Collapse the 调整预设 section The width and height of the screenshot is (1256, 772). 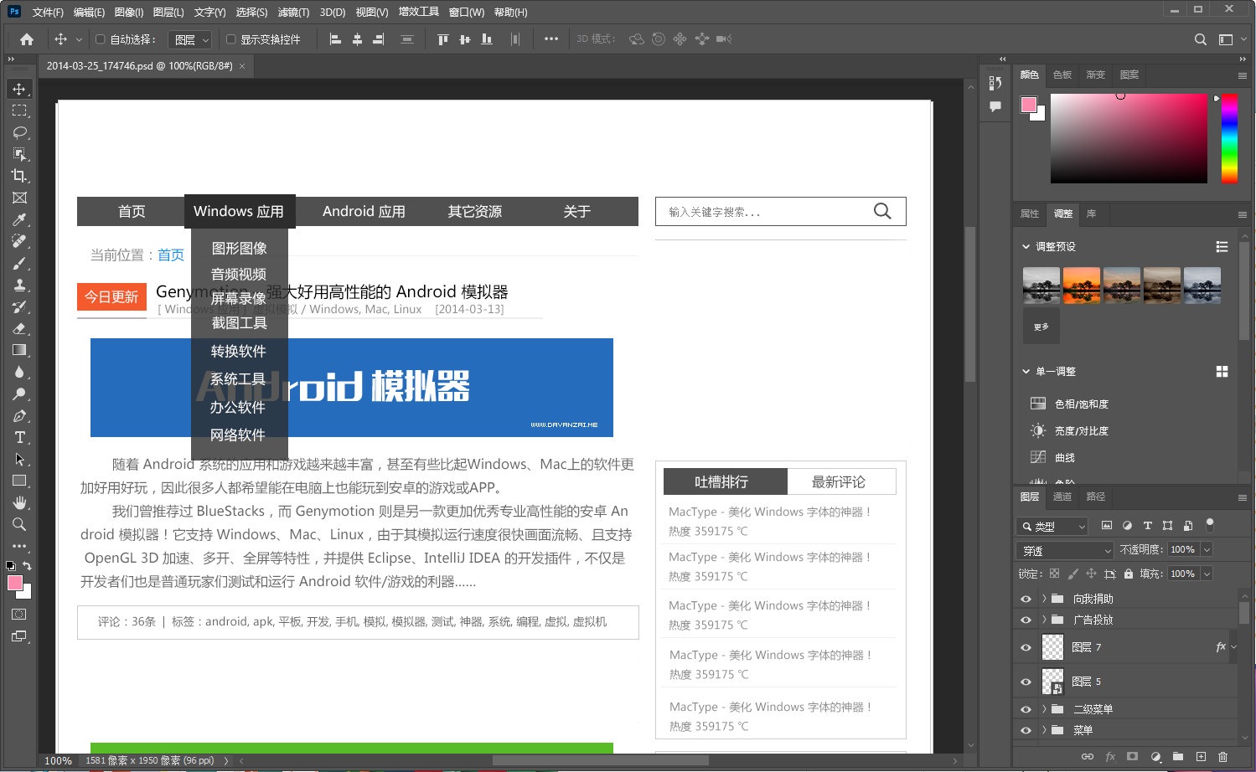tap(1026, 247)
